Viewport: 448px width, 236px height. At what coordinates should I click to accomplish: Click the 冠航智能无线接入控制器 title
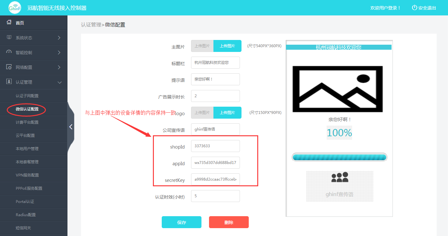(57, 8)
